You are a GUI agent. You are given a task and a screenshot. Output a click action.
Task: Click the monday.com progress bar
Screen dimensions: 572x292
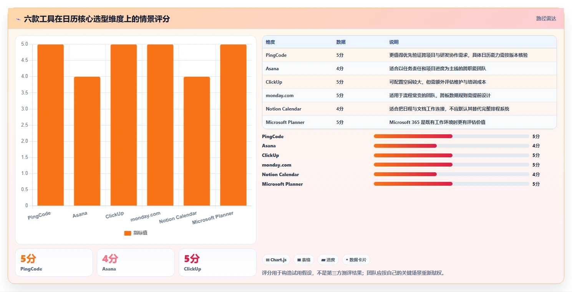click(x=451, y=165)
